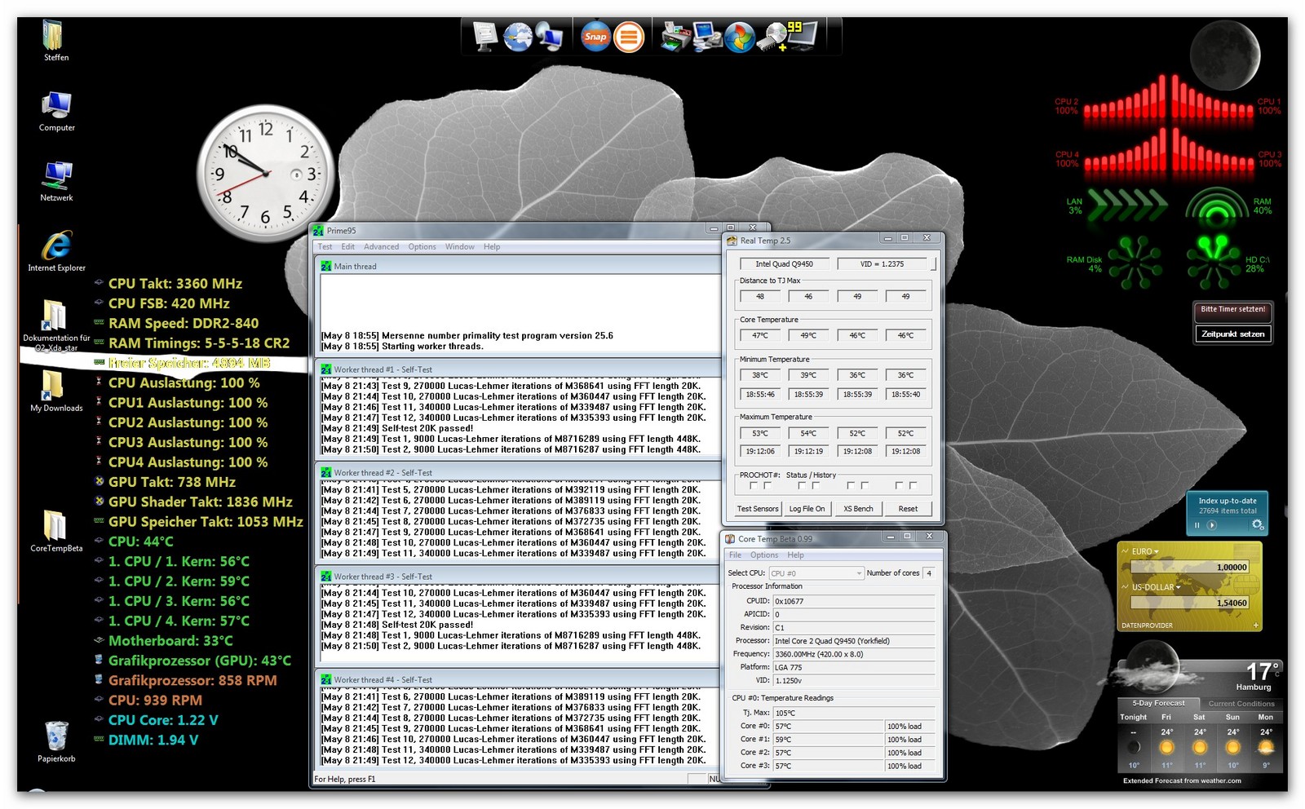Image resolution: width=1305 pixels, height=809 pixels.
Task: Pause indexing in the Index up-to-date gadget
Action: (x=1197, y=525)
